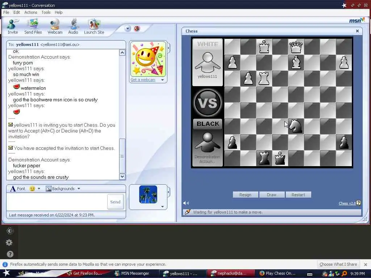
Task: Click the Font letter A icon
Action: pyautogui.click(x=13, y=189)
